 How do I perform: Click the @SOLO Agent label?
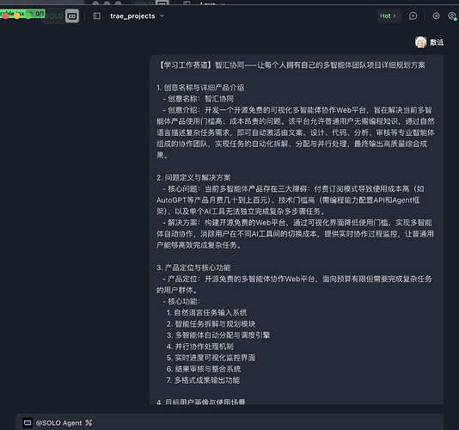pyautogui.click(x=58, y=423)
